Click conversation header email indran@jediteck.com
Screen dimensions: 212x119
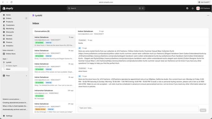click(85, 34)
